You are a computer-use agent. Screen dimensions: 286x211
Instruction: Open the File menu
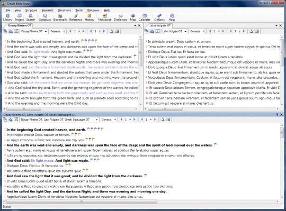(8, 10)
